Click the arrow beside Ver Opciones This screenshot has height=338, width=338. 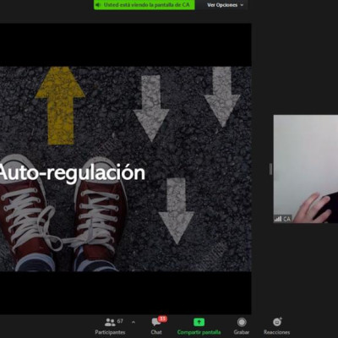point(242,5)
